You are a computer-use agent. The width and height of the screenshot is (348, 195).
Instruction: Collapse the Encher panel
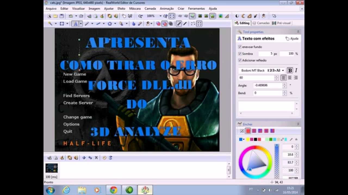point(298,124)
